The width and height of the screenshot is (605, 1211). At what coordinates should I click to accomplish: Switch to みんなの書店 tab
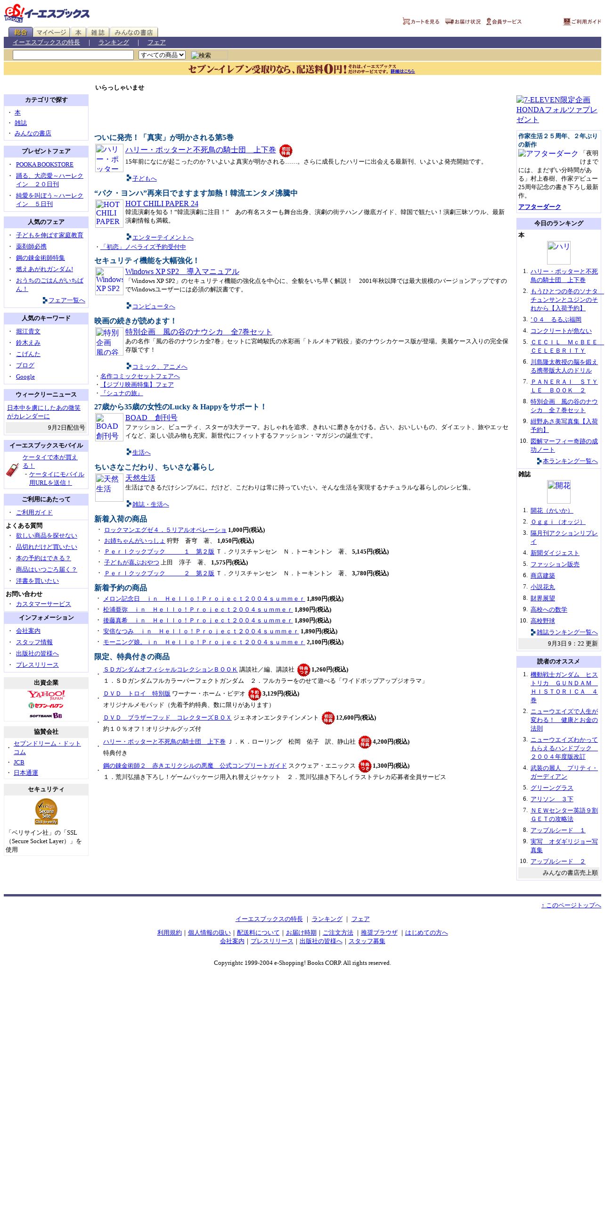134,32
